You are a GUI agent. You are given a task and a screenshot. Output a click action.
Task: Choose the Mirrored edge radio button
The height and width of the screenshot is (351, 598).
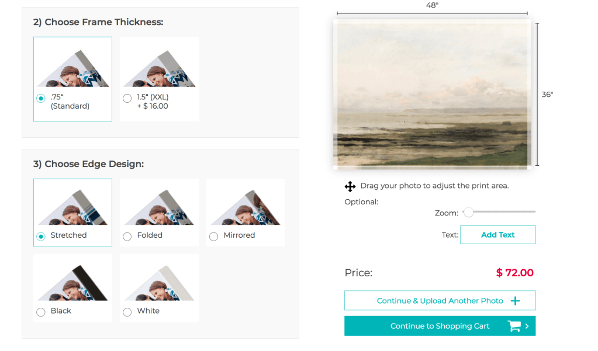click(x=213, y=236)
